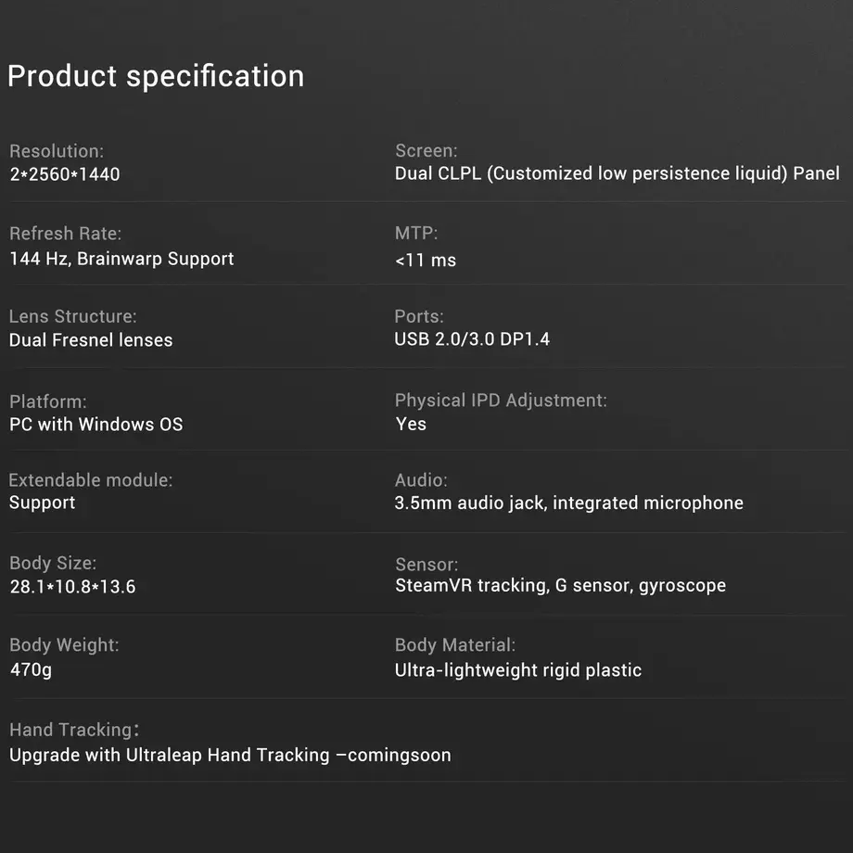Click the Extendable module Support value
The height and width of the screenshot is (853, 853).
click(x=42, y=503)
